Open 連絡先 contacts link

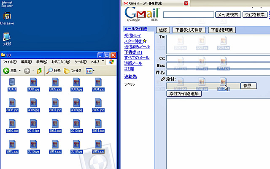click(x=130, y=76)
